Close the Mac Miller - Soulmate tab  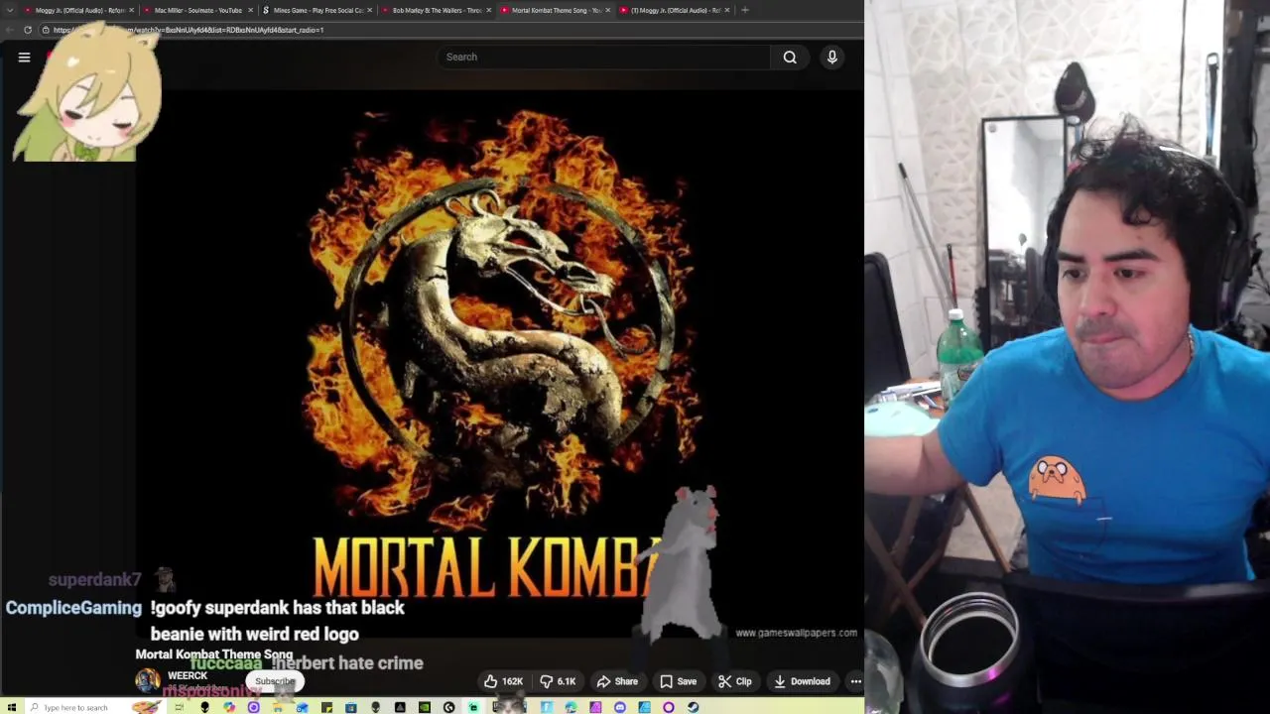click(250, 10)
